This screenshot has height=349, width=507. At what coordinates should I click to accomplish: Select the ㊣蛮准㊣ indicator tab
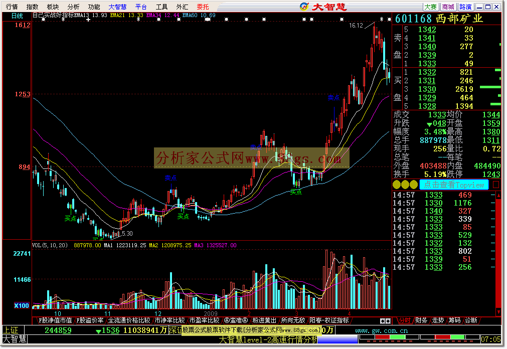click(236, 320)
